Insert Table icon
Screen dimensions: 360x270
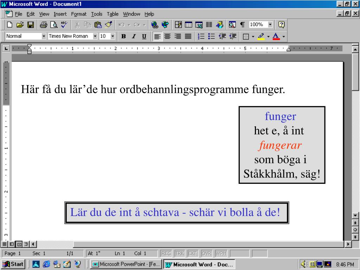tap(188, 24)
